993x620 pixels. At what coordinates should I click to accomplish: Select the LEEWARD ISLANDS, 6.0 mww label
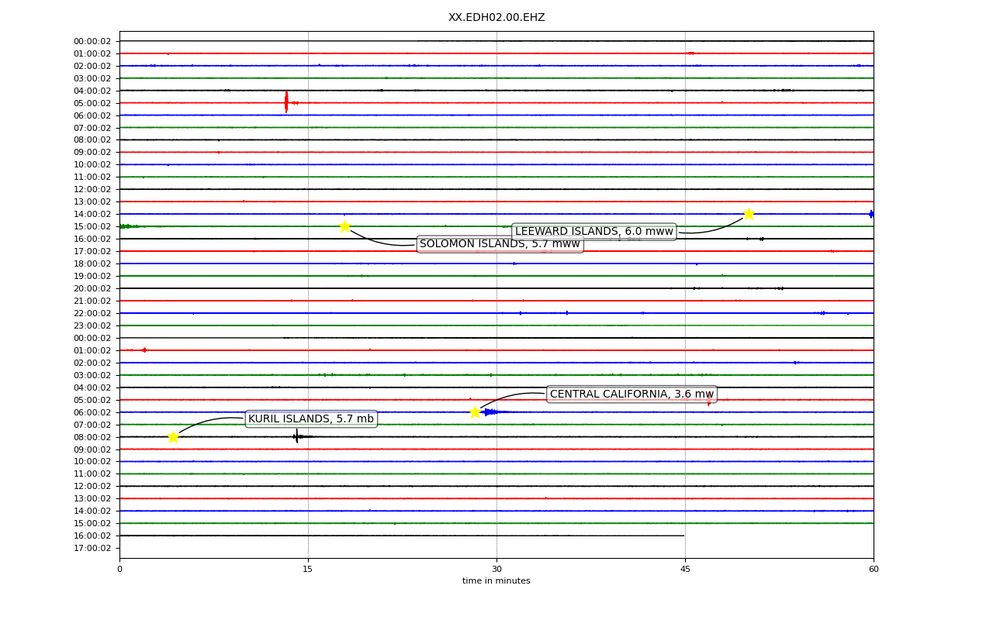click(x=594, y=232)
